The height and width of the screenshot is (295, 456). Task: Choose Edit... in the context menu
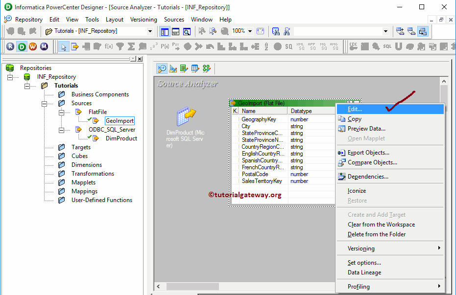(390, 109)
